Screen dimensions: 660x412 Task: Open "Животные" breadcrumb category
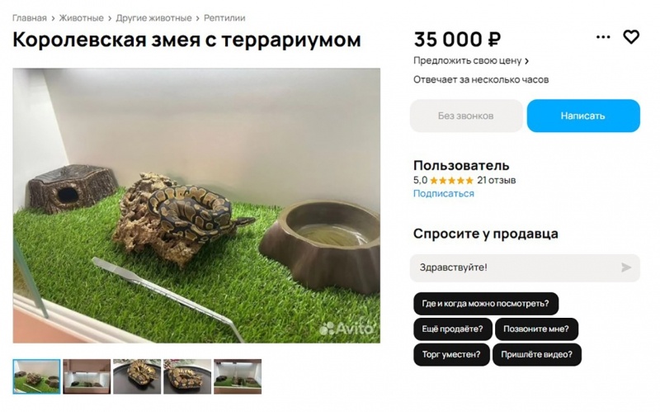tap(81, 18)
